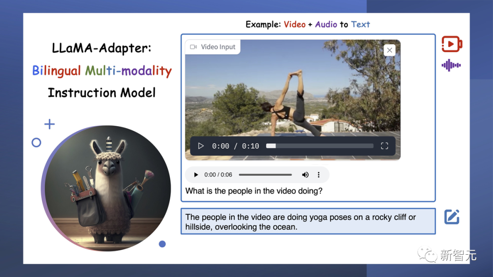Play the yoga video

tap(201, 146)
